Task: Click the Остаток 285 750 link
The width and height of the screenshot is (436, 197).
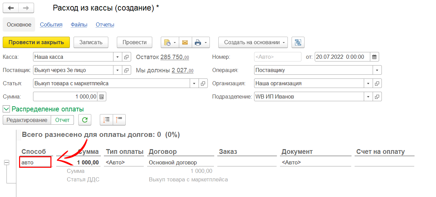Action: coord(174,57)
